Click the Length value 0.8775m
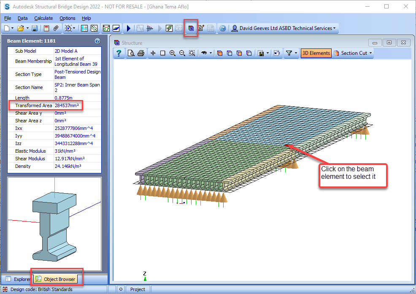Image resolution: width=416 pixels, height=294 pixels. [63, 97]
